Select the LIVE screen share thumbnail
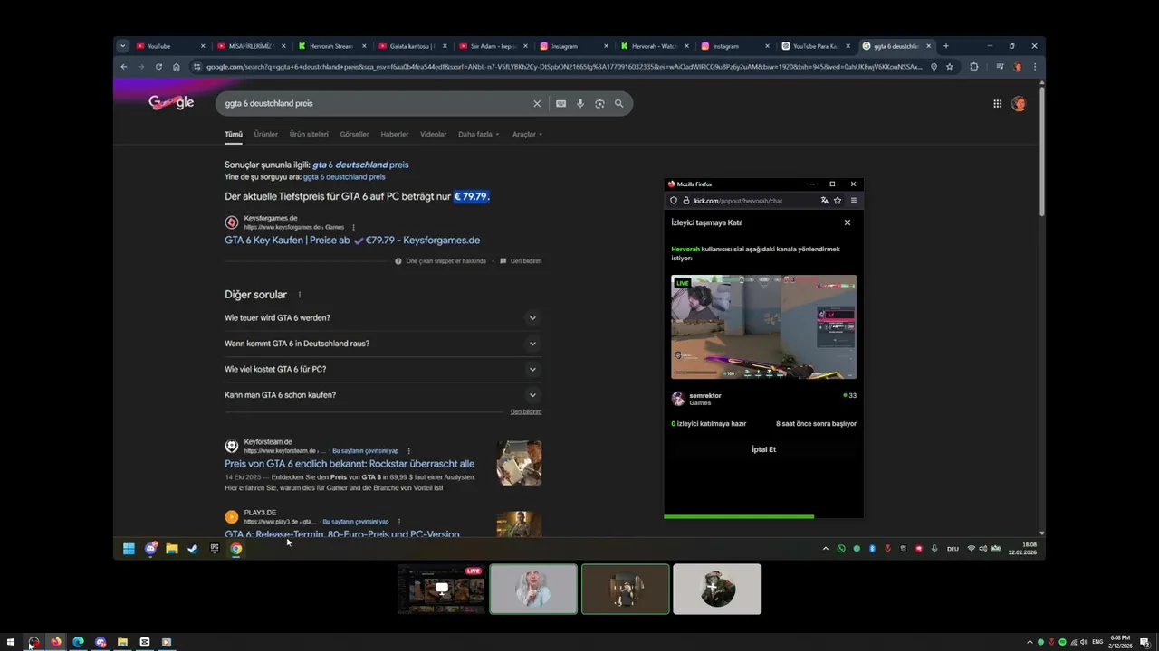Viewport: 1159px width, 651px height. 442,589
